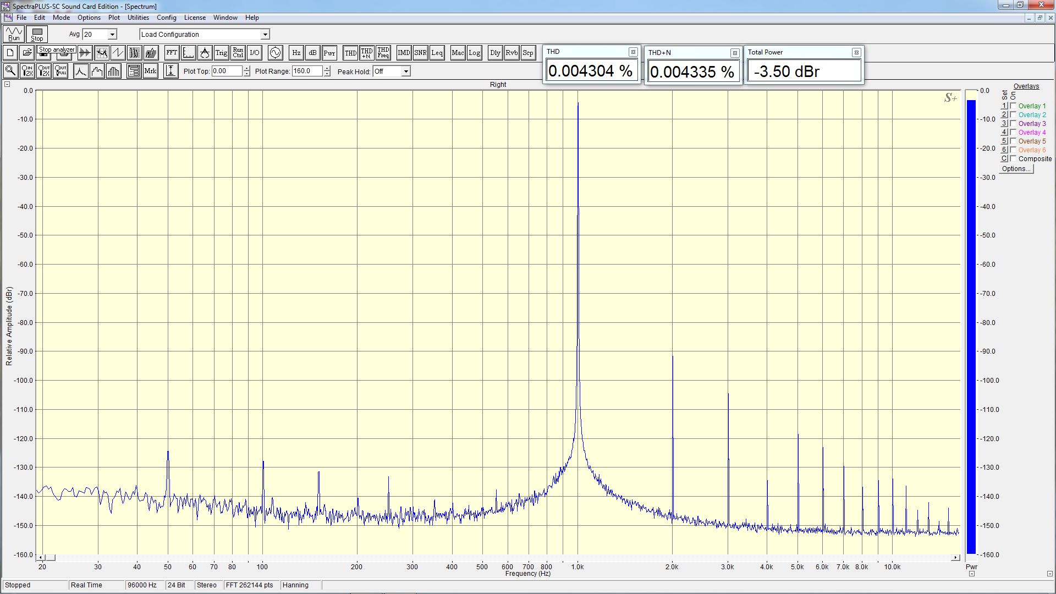
Task: Start the analyzer with the Run button
Action: (14, 34)
